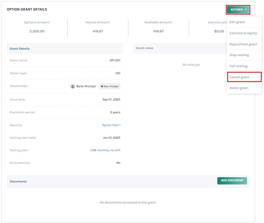Click Repurchase grant menu entry
264x223 pixels.
tap(243, 44)
